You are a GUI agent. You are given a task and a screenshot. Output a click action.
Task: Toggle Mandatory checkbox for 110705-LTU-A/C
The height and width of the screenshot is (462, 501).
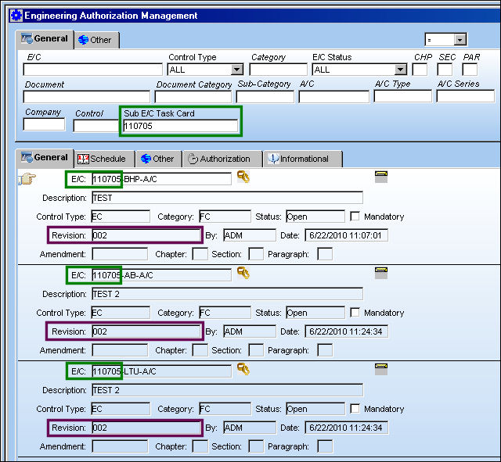point(355,408)
